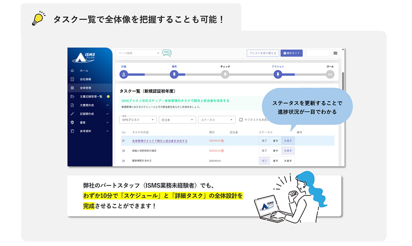
Task: Open the 参考資料 menu label
Action: 85,131
